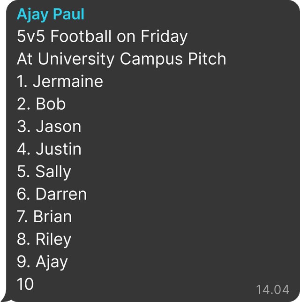Click the word "At" starting the location line

24,59
